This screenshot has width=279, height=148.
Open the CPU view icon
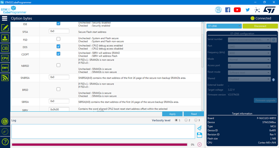5,58
